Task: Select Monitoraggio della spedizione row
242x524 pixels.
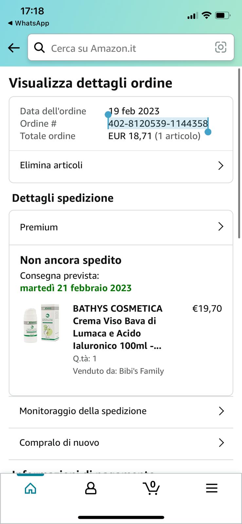Action: [121, 411]
